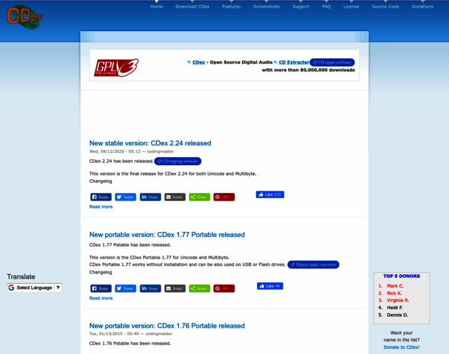Viewport: 449px width, 354px height.
Task: Open the Screenshots menu item
Action: click(x=266, y=6)
